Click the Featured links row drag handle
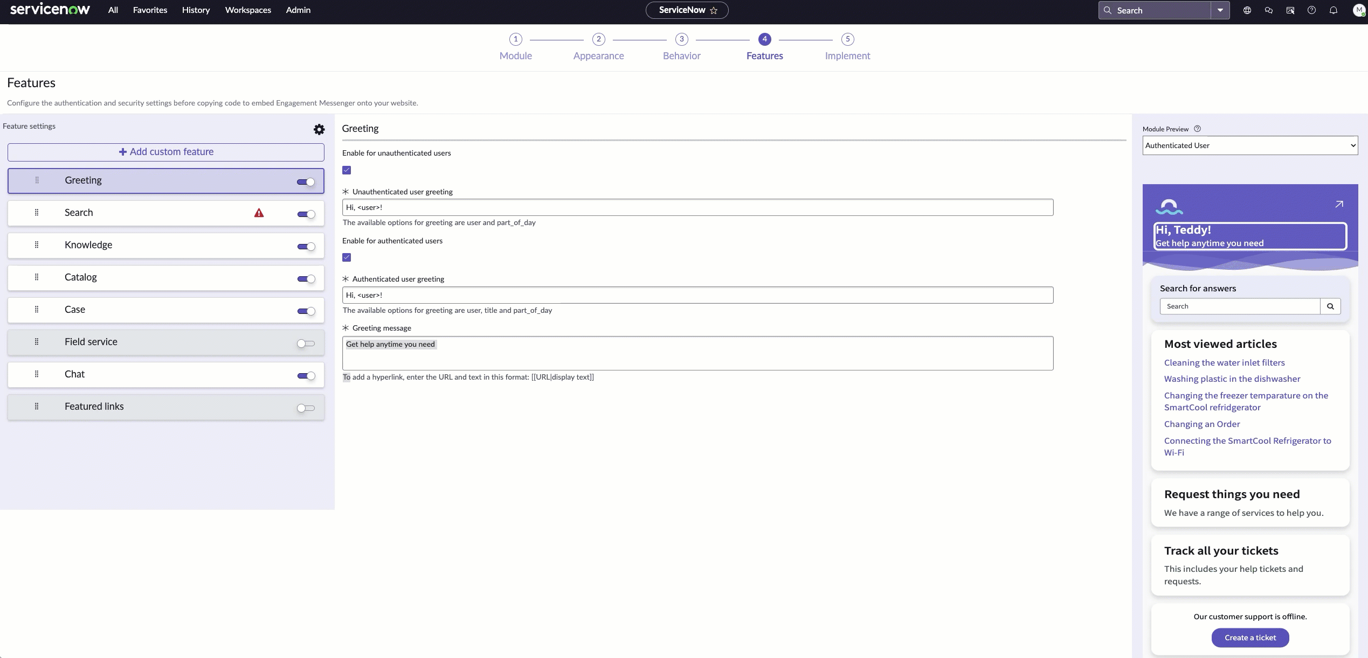The width and height of the screenshot is (1368, 658). tap(37, 407)
